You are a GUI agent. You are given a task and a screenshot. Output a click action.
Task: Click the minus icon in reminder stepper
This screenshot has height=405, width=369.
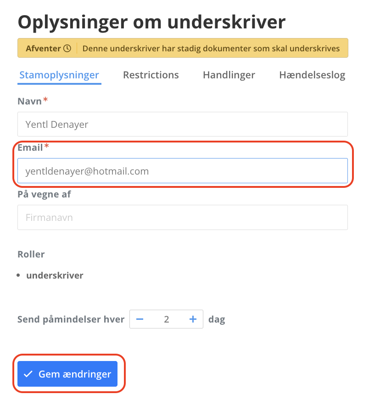(x=140, y=319)
